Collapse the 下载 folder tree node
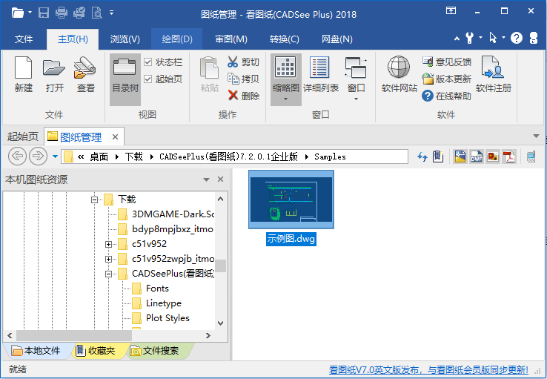Screen dimensions: 547x379 click(x=94, y=200)
